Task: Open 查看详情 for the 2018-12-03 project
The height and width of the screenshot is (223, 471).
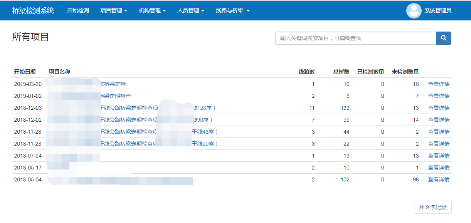Action: [439, 108]
